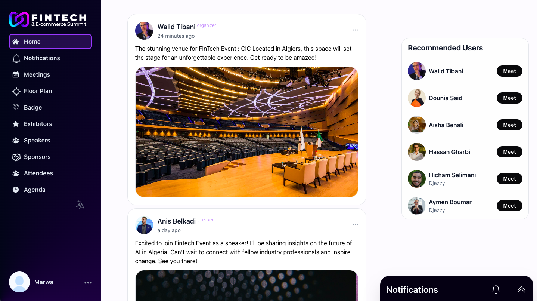Screen dimensions: 537x301
Task: Open the venue photo in Walid's post
Action: [x=246, y=132]
